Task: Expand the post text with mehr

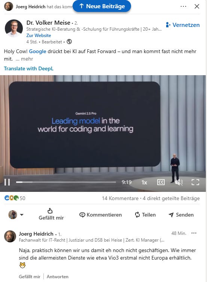Action: [x=27, y=59]
